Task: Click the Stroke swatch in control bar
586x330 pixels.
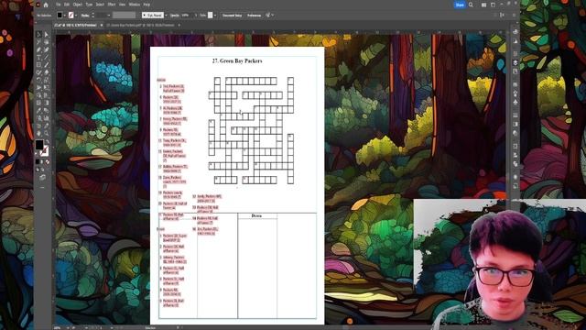Action: (71, 16)
